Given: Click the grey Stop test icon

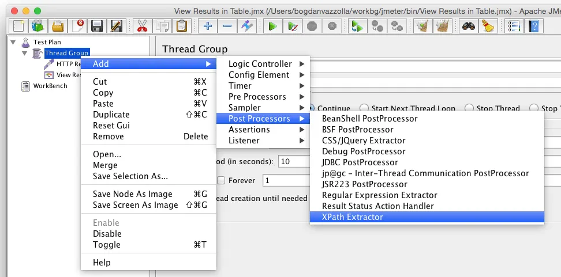Looking at the screenshot, I should [312, 26].
